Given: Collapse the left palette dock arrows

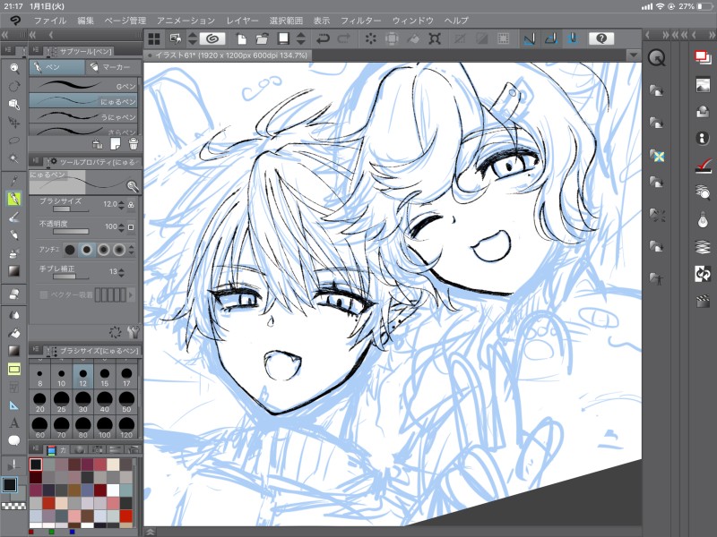Looking at the screenshot, I should click(x=4, y=35).
